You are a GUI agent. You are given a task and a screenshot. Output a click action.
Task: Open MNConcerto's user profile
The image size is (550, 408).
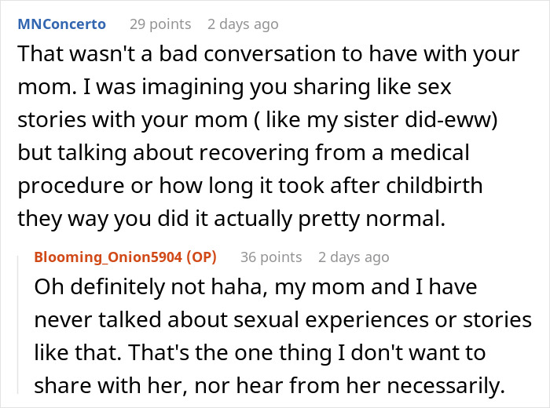coord(62,24)
